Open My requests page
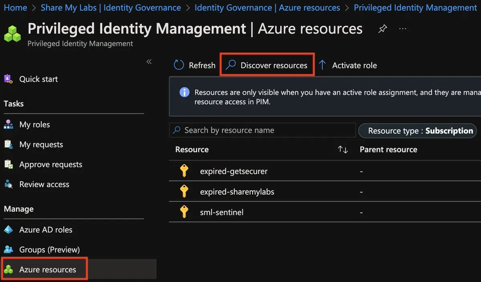Screen dimensions: 481x282 [x=41, y=145]
